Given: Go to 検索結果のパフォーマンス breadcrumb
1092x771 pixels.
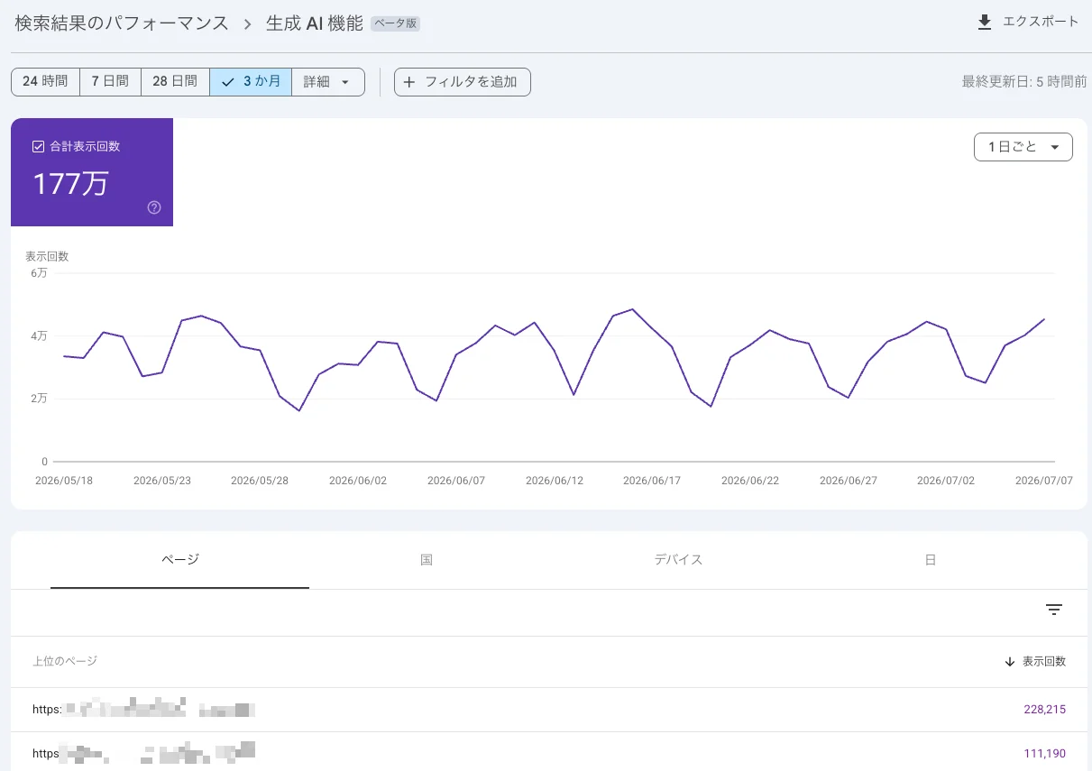Looking at the screenshot, I should pyautogui.click(x=122, y=23).
